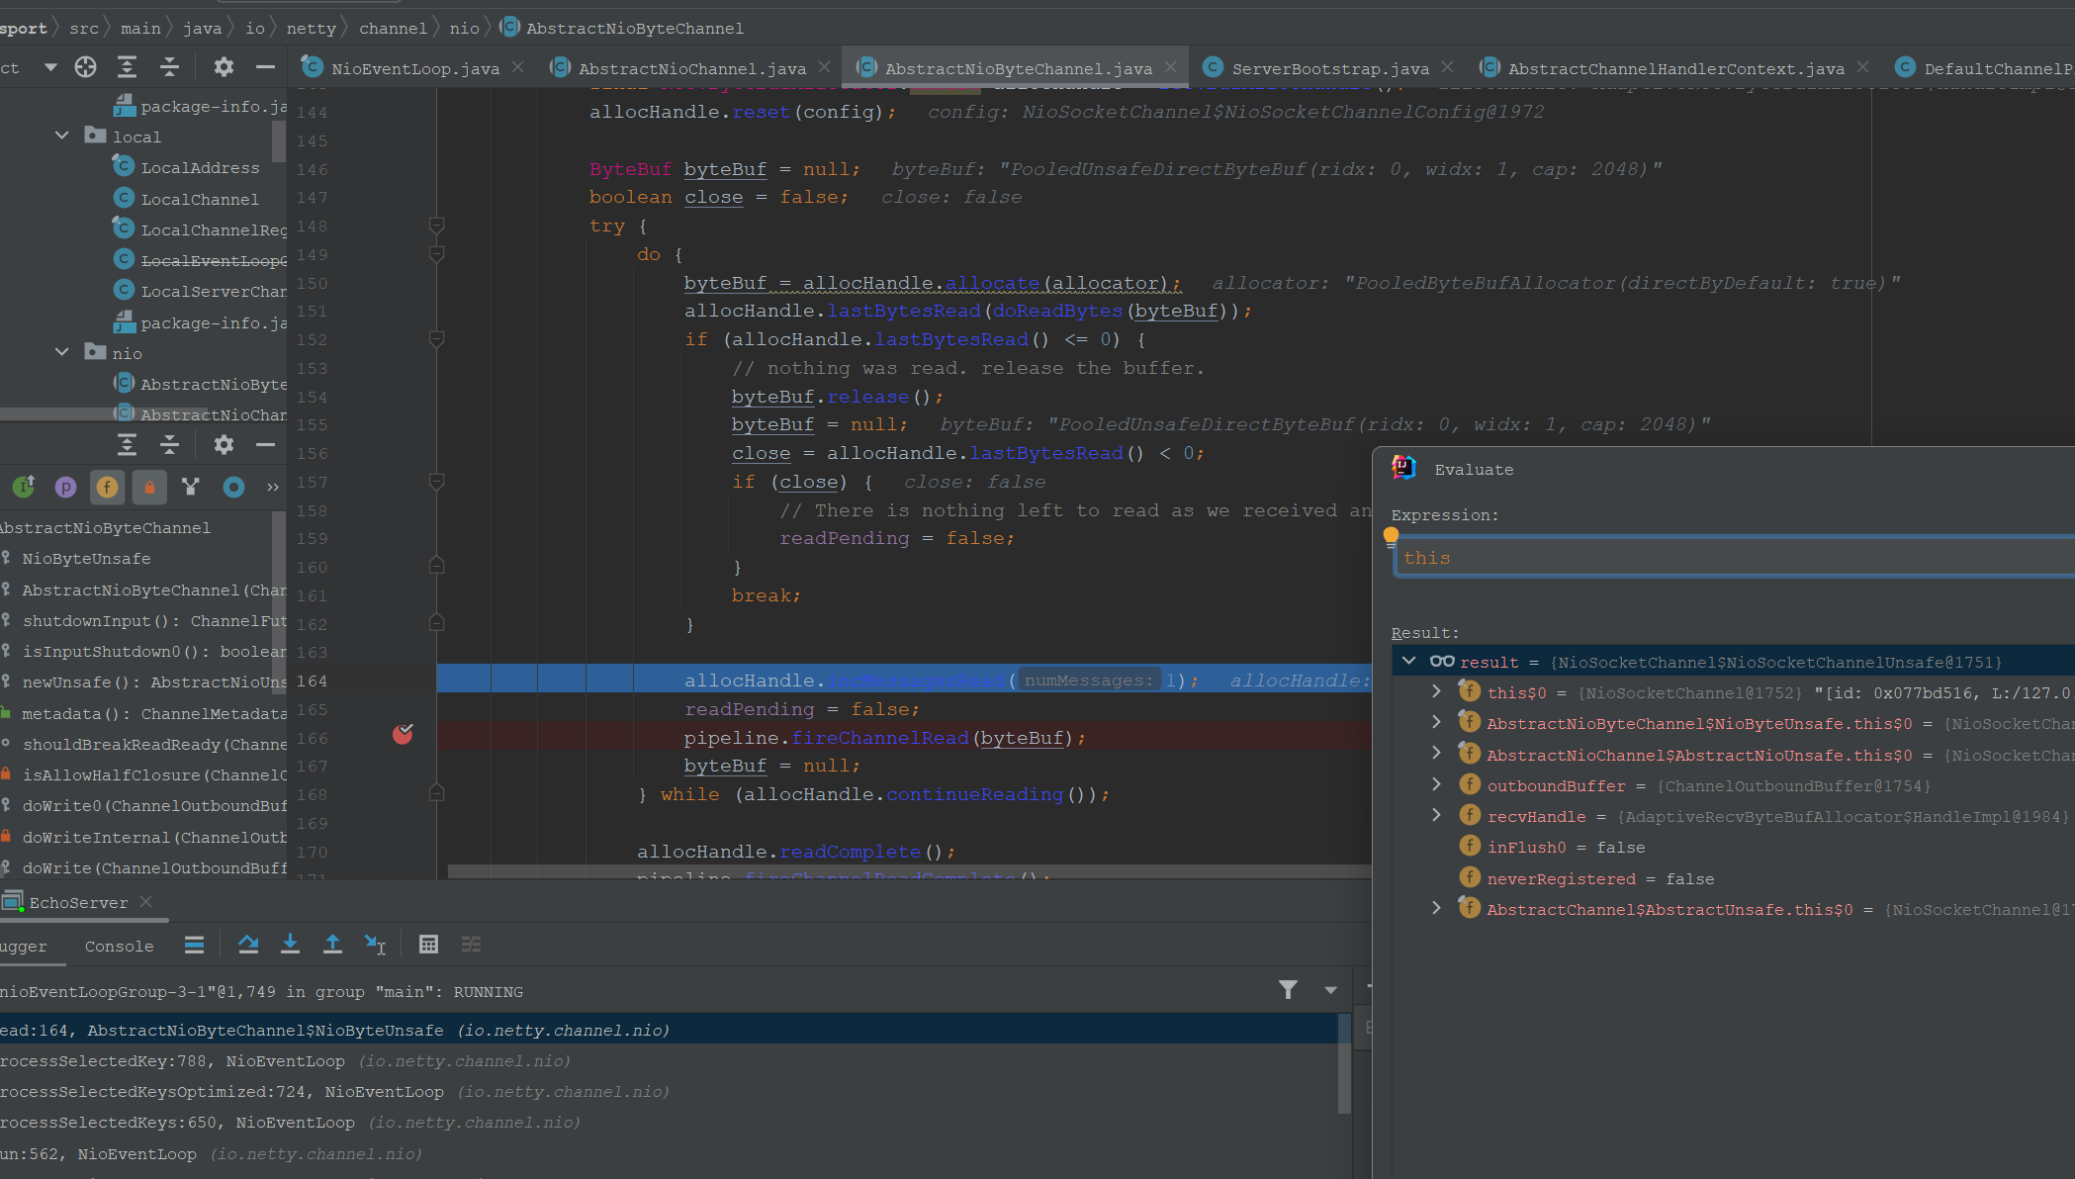Open the Evaluate Expression calculator icon

coord(428,945)
